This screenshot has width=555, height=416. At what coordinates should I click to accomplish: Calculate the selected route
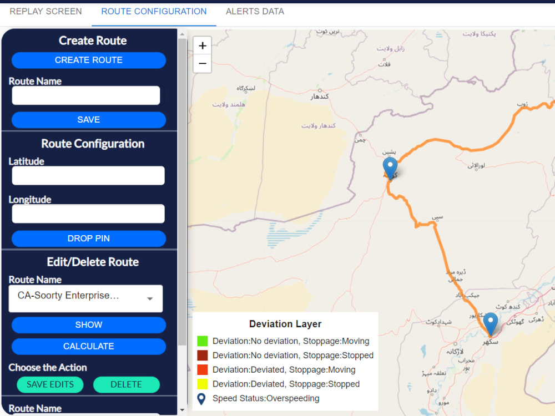(88, 347)
